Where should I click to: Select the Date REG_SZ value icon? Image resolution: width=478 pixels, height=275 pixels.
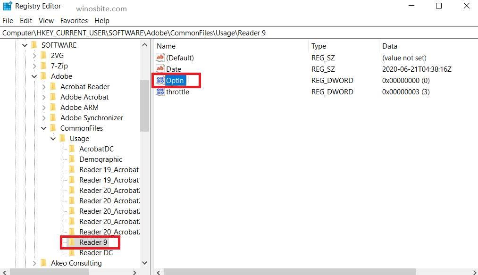click(x=161, y=69)
